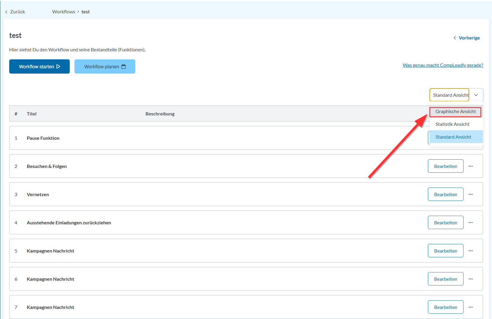The width and height of the screenshot is (492, 319).
Task: Choose Standard Ansicht in dropdown list
Action: (x=453, y=137)
